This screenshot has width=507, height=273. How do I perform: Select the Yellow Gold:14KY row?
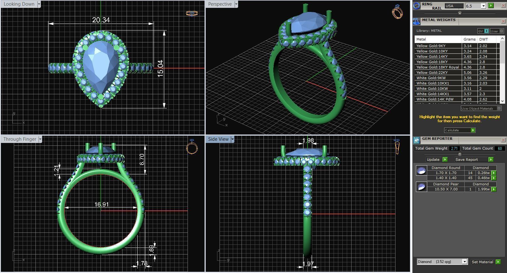coord(457,57)
